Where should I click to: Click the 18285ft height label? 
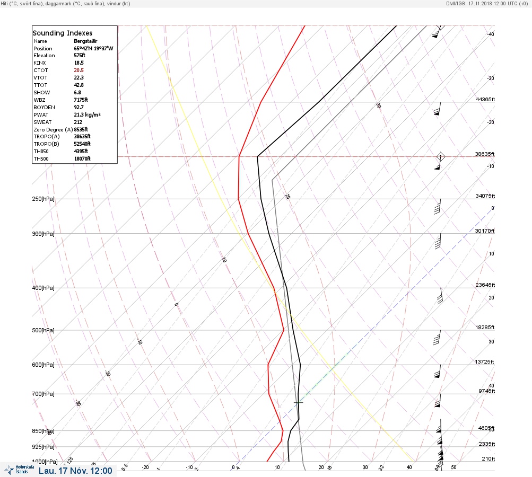(x=485, y=328)
